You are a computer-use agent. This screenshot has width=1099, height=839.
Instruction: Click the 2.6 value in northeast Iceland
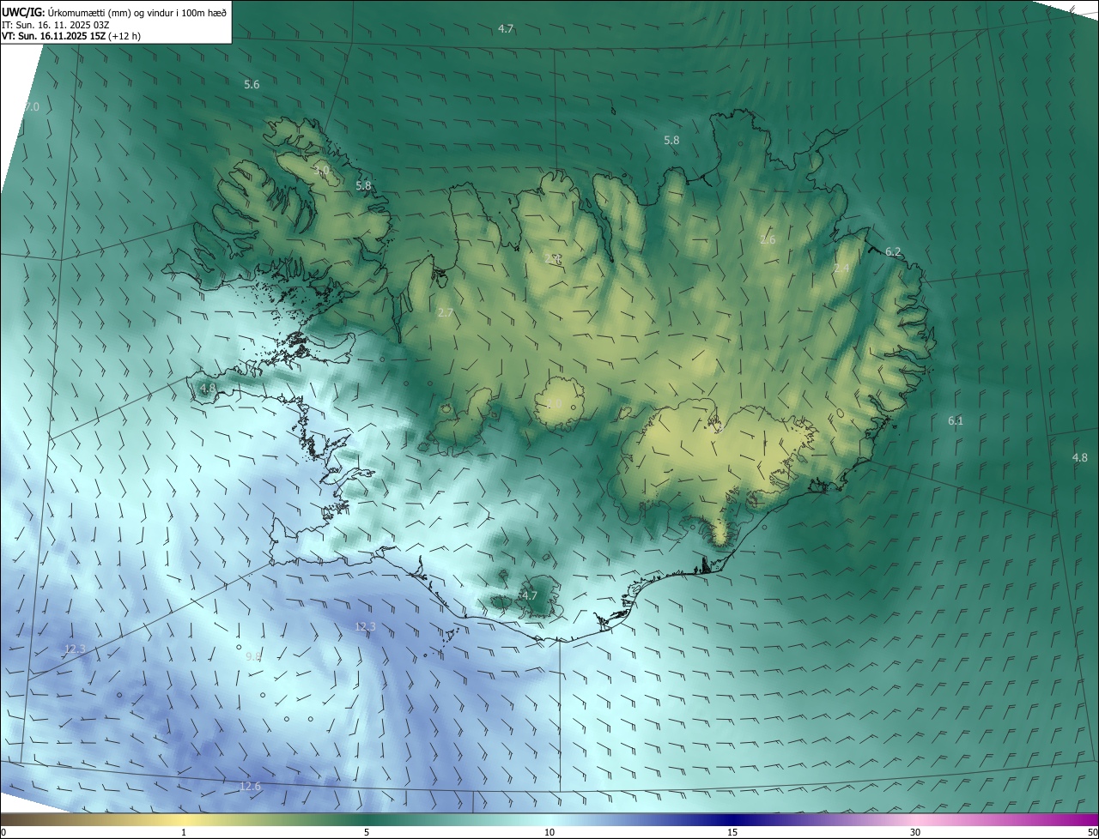768,239
